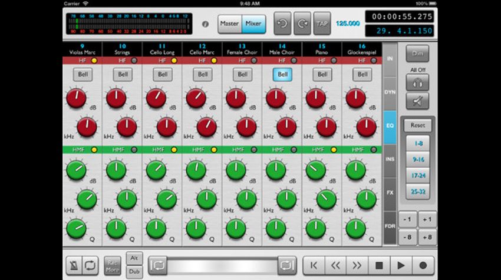Click the Reset button
This screenshot has height=280, width=501.
tap(418, 125)
